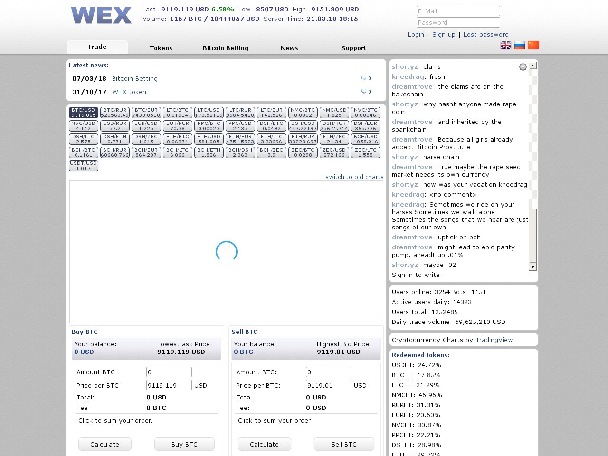The height and width of the screenshot is (456, 608).
Task: Switch to the Tokens tab
Action: click(161, 48)
